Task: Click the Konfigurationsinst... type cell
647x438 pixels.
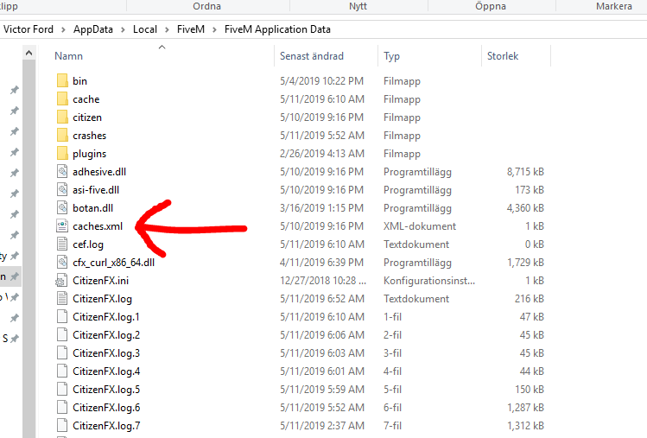Action: (429, 281)
